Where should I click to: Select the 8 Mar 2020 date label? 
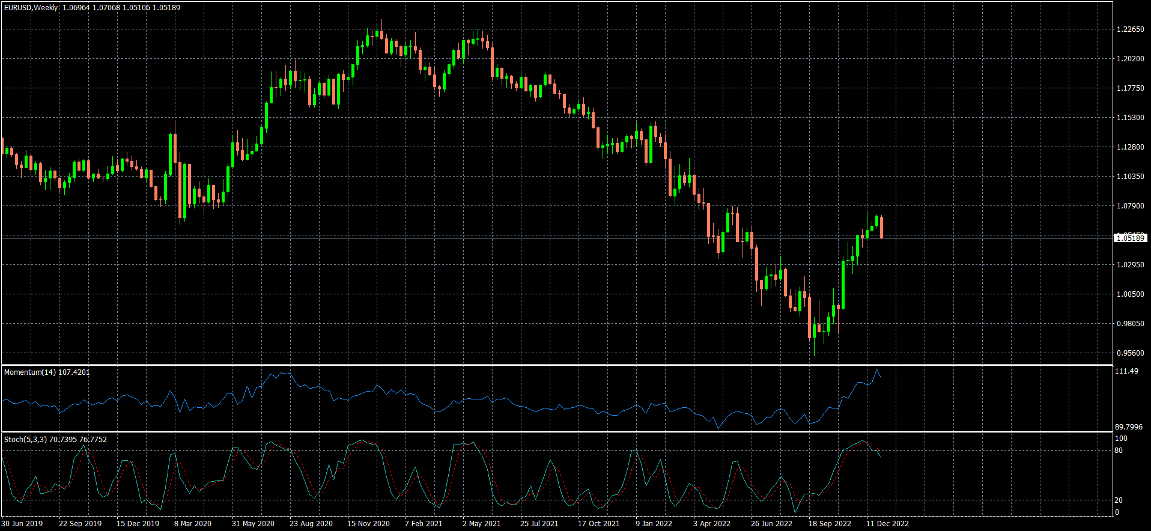[x=193, y=524]
